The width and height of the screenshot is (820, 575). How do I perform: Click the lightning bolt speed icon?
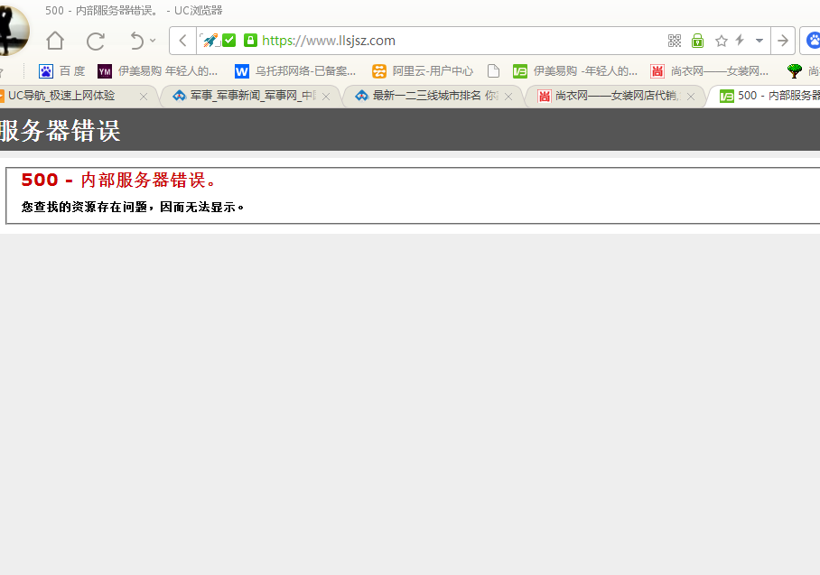pyautogui.click(x=740, y=40)
